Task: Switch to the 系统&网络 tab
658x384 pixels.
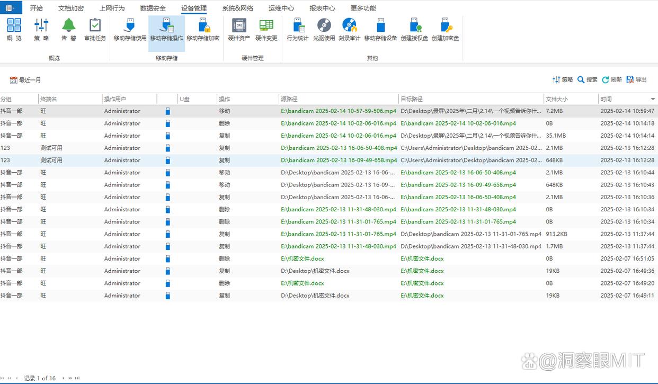Action: [237, 8]
